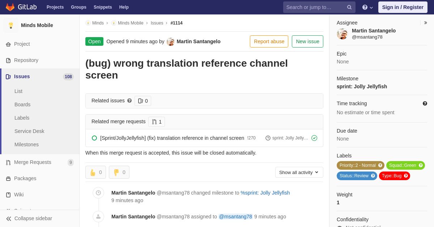Click the open merge request status circle
This screenshot has height=227, width=434.
click(x=94, y=138)
